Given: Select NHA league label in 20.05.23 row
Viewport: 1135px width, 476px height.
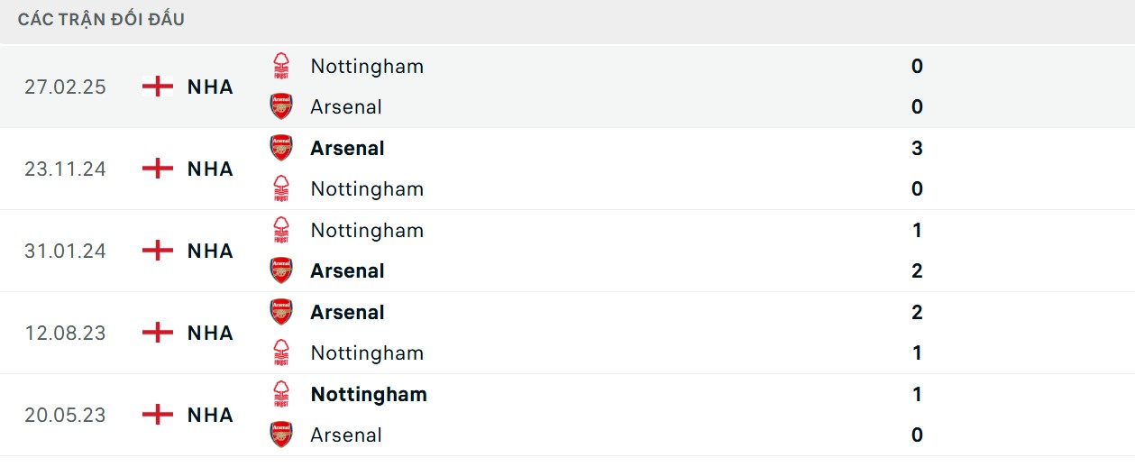Looking at the screenshot, I should [210, 415].
